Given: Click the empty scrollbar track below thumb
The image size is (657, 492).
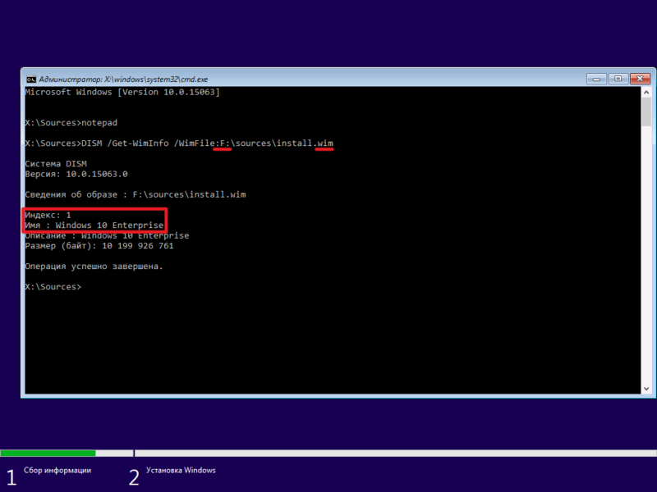Looking at the screenshot, I should [646, 254].
